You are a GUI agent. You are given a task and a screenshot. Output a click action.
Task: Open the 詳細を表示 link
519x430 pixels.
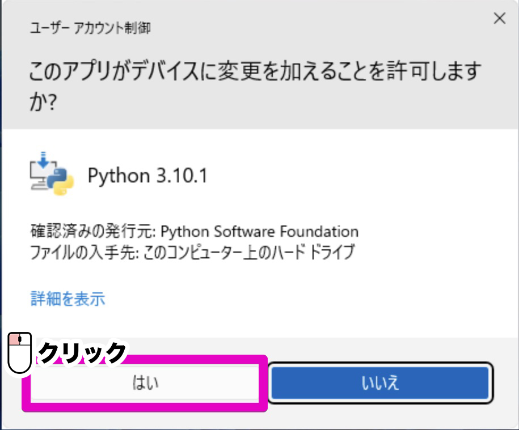pyautogui.click(x=67, y=299)
